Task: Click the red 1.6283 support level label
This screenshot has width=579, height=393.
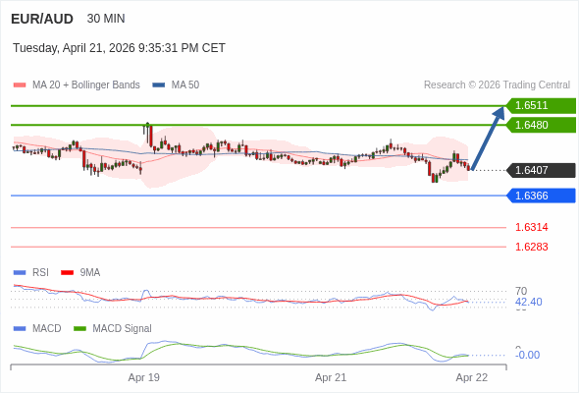Action: point(531,247)
